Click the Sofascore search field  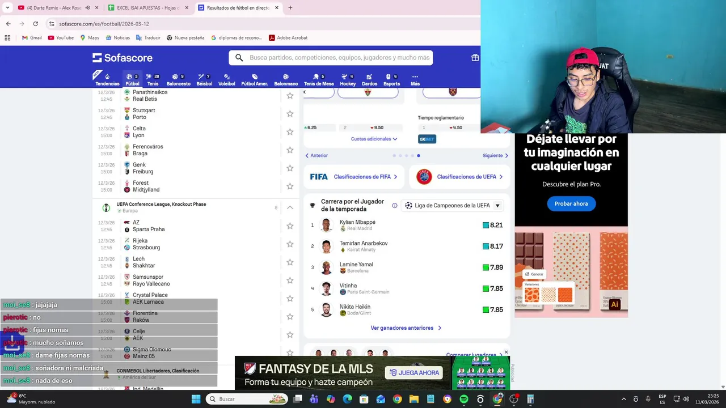click(331, 58)
